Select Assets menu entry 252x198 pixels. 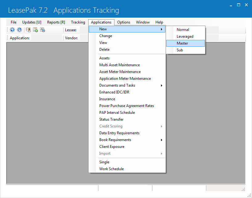(127, 58)
